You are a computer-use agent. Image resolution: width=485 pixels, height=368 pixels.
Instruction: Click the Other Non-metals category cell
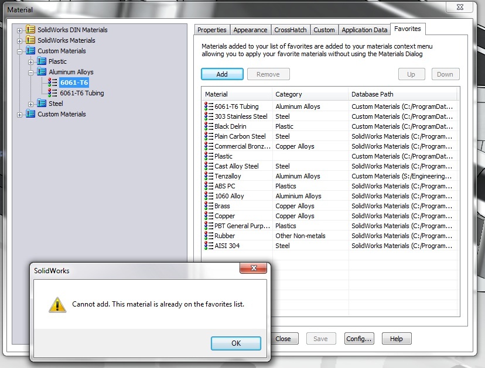[300, 236]
